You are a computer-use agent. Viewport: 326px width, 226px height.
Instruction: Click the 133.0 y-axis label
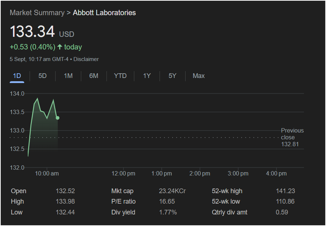click(x=17, y=131)
